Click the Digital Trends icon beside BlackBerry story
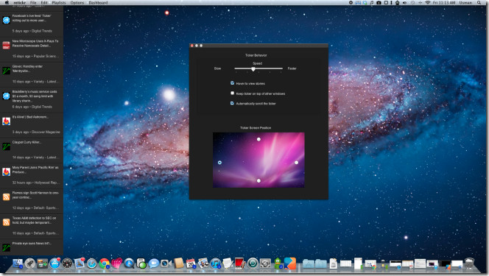The width and height of the screenshot is (489, 276). coord(6,96)
